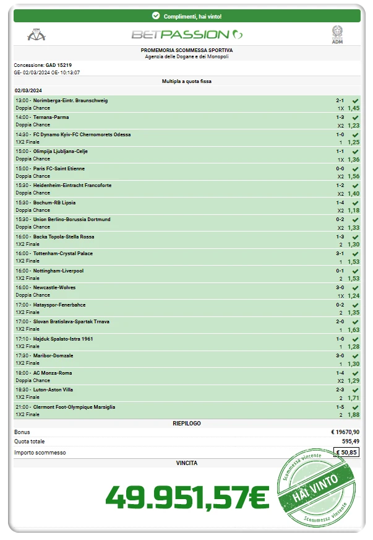Screen dimensions: 373x540
Task: Click the Tottenham-Crystal Palace match name
Action: [x=63, y=253]
